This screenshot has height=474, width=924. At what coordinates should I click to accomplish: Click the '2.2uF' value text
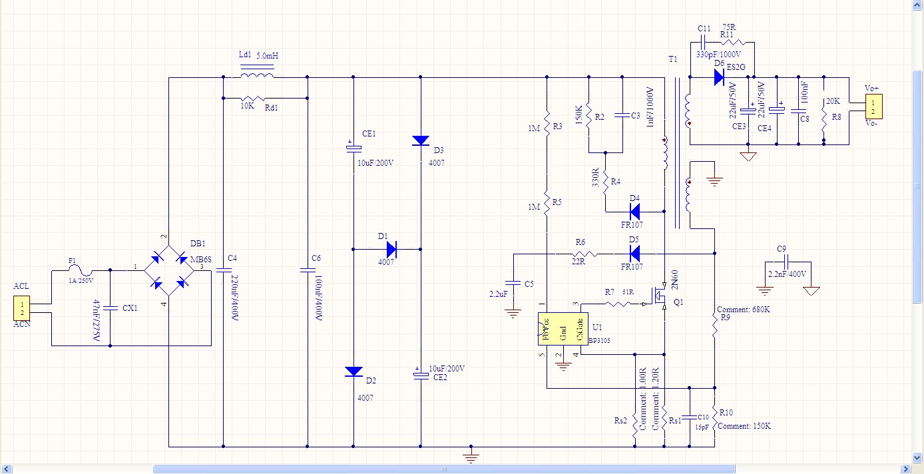(499, 294)
